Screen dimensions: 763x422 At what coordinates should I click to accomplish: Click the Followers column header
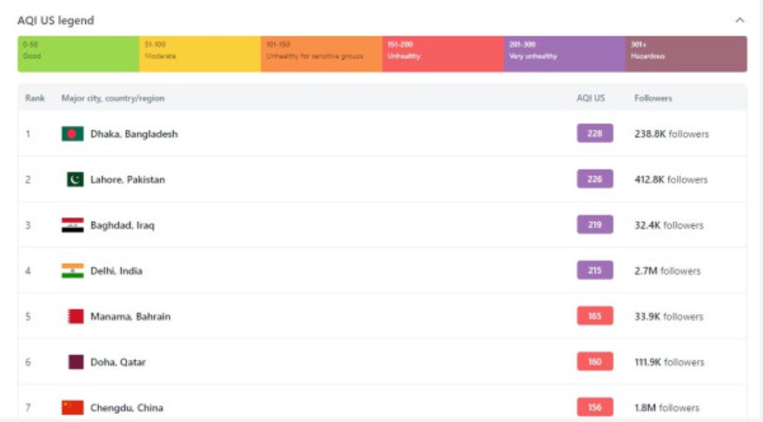[653, 98]
